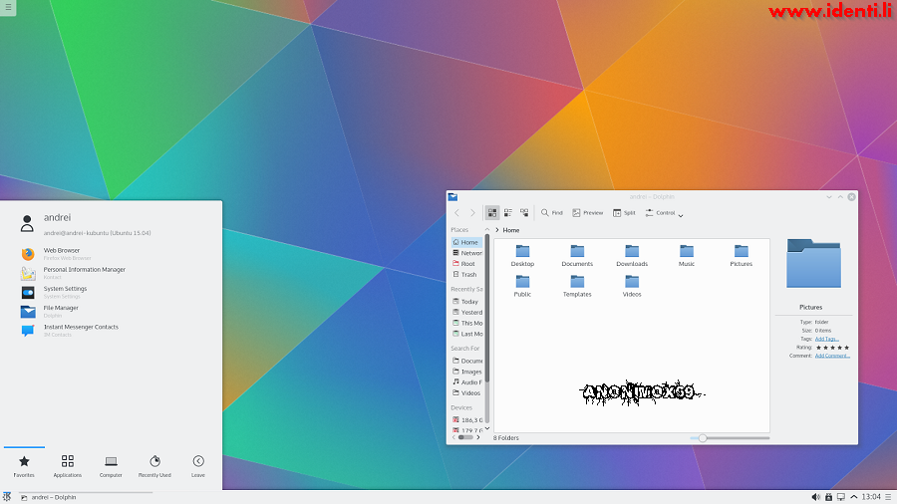This screenshot has width=897, height=504.
Task: Click the Places panel vertical scrollbar
Action: 487,329
